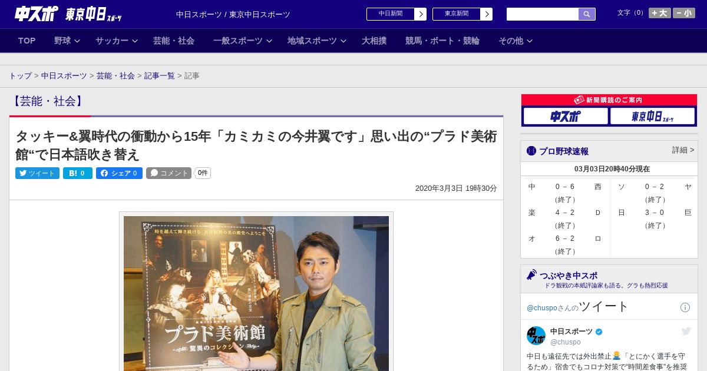Expand the 一般スポーツ menu chevron
Screen dimensions: 707x371
pyautogui.click(x=269, y=41)
